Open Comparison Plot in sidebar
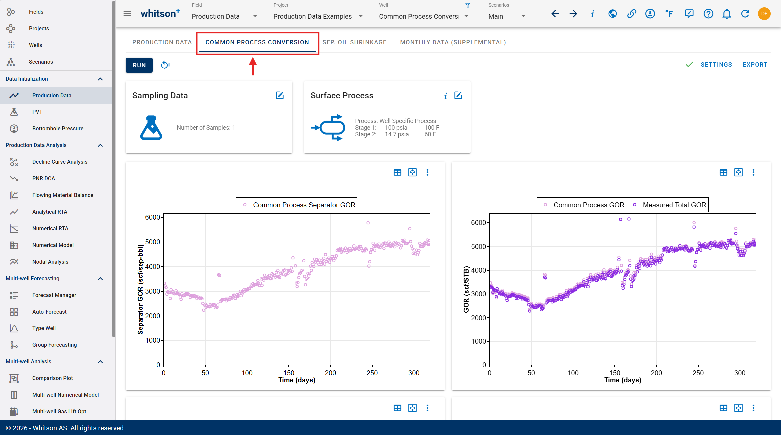Screen dimensions: 781x435 pyautogui.click(x=56, y=378)
